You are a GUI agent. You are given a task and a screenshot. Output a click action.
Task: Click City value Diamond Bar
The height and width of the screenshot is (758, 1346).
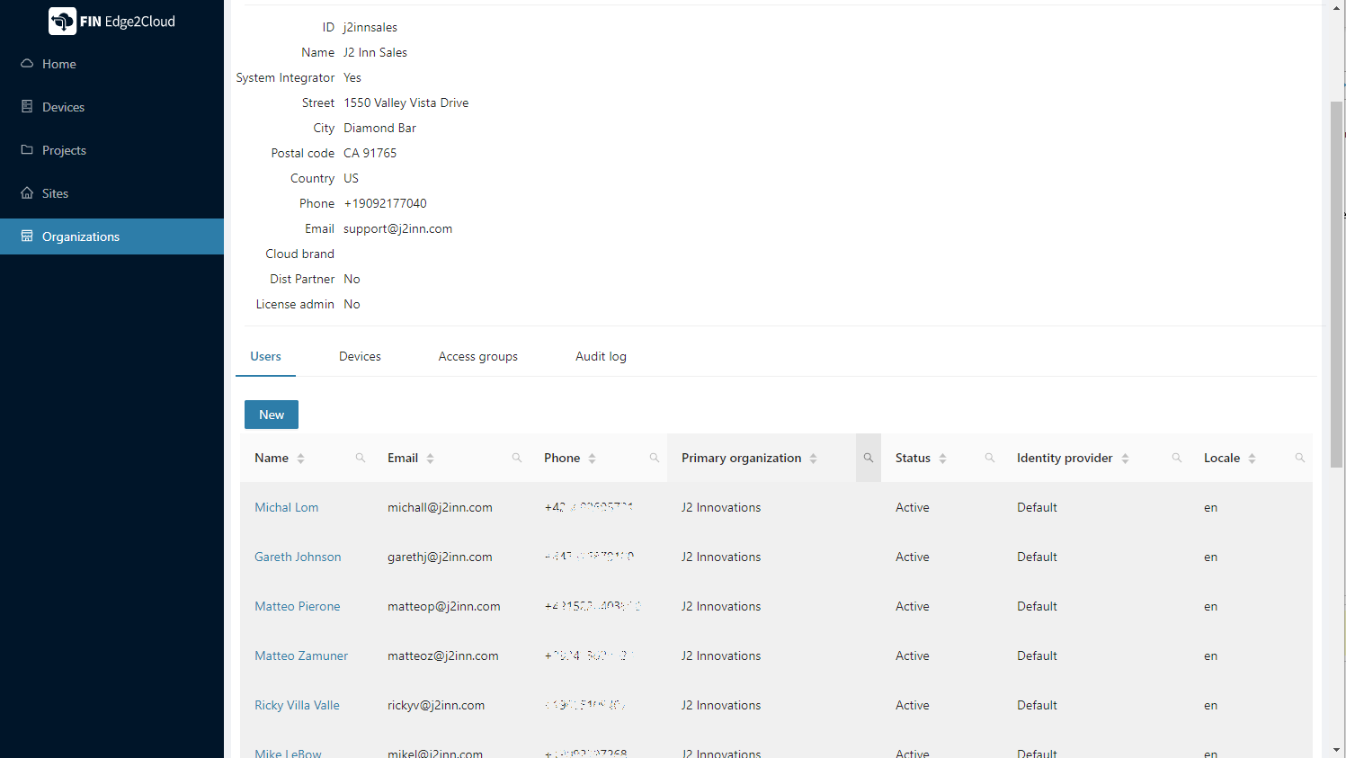pyautogui.click(x=379, y=128)
